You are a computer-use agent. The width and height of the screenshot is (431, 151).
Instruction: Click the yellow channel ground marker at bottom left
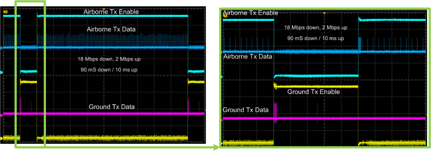tap(1, 138)
